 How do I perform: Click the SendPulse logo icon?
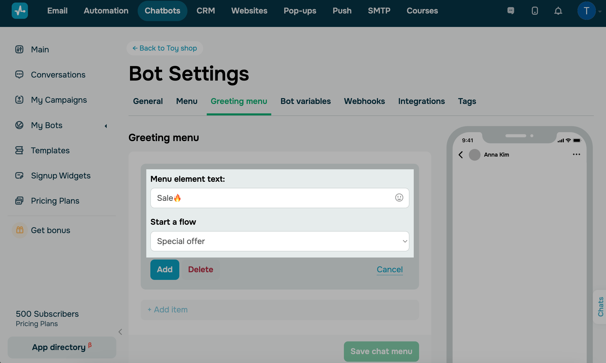(20, 11)
